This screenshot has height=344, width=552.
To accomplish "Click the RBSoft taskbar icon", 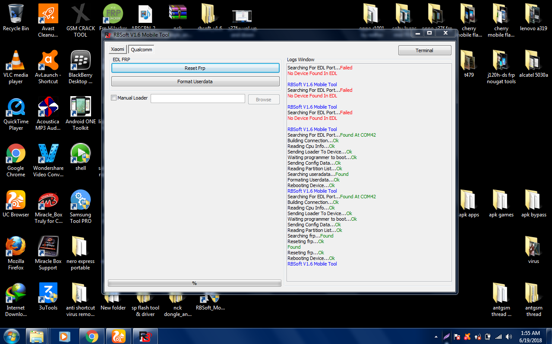I will [x=146, y=336].
